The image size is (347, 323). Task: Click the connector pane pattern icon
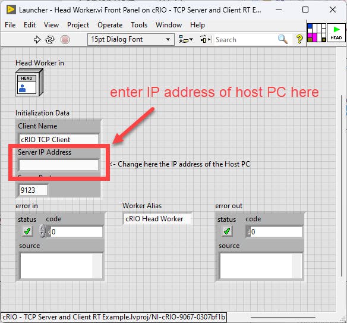click(x=317, y=33)
